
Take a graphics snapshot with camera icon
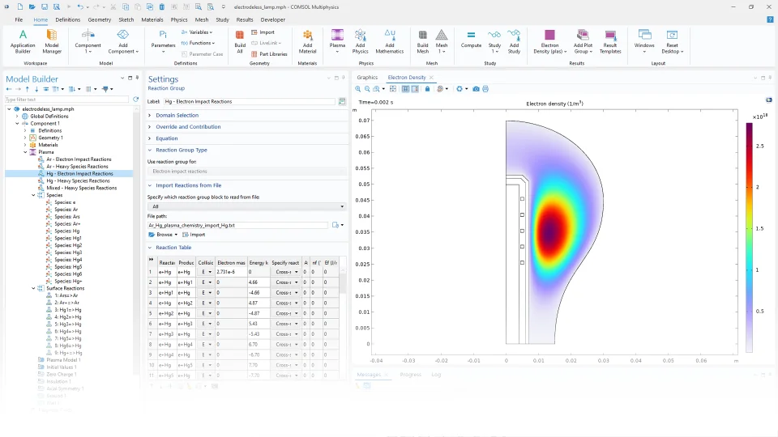coord(476,89)
